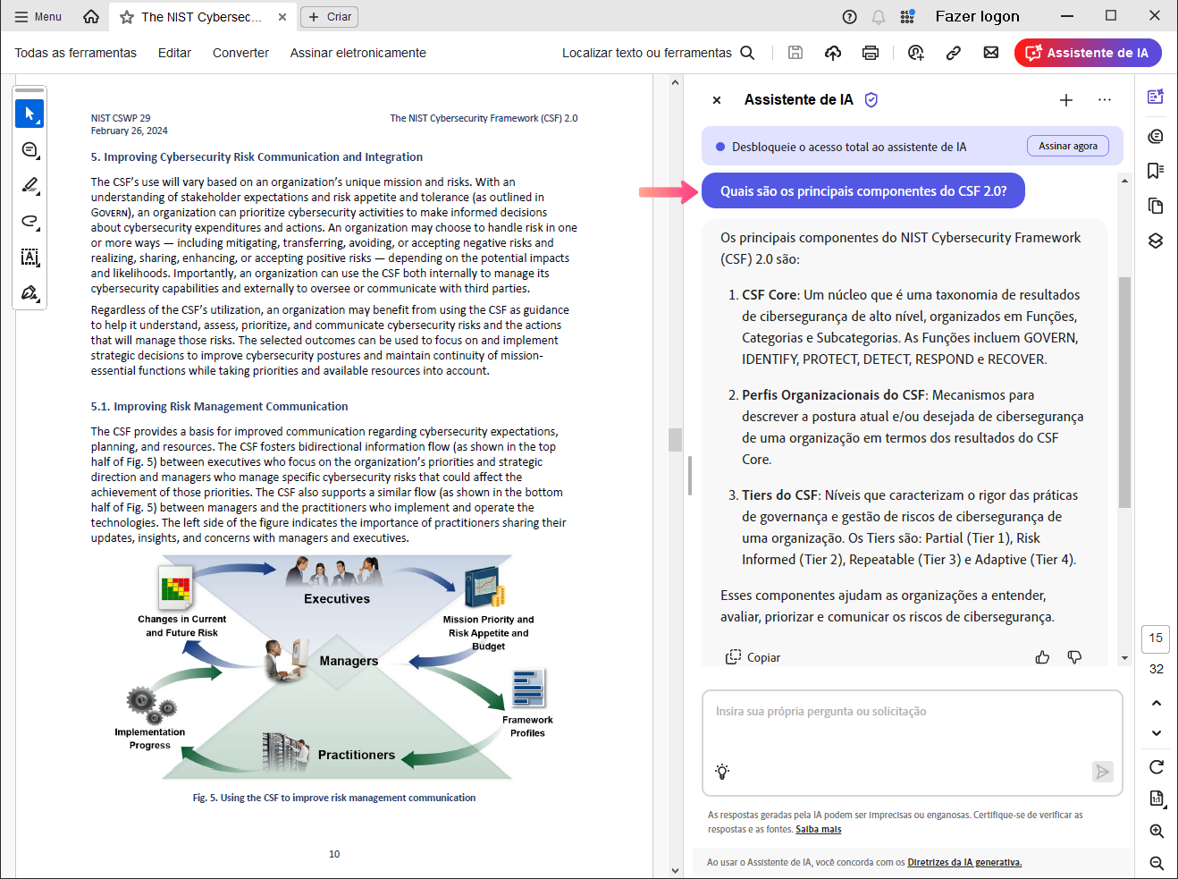
Task: Select the freehand draw tool
Action: tap(29, 221)
